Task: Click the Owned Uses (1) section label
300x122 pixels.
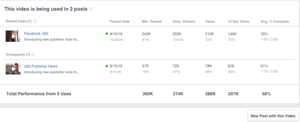Action: (x=19, y=21)
